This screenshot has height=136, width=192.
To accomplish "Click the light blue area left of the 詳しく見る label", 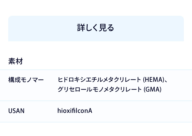I will tap(42, 28).
